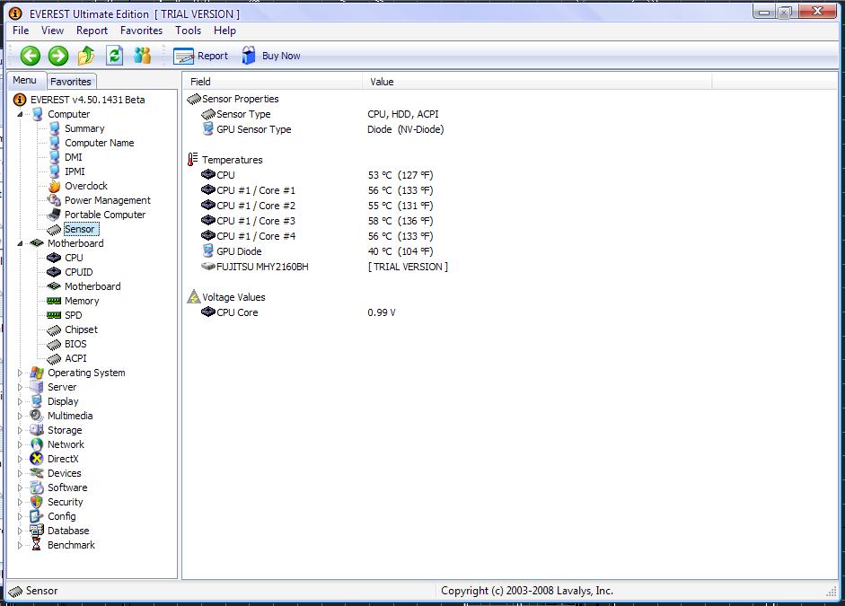Image resolution: width=845 pixels, height=606 pixels.
Task: Open the Report menu
Action: [92, 31]
